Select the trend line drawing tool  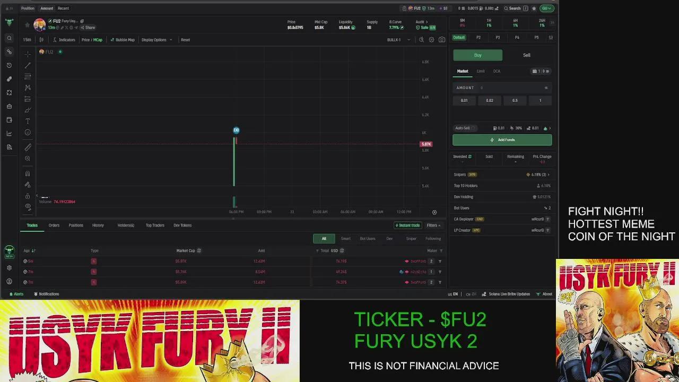(x=28, y=65)
